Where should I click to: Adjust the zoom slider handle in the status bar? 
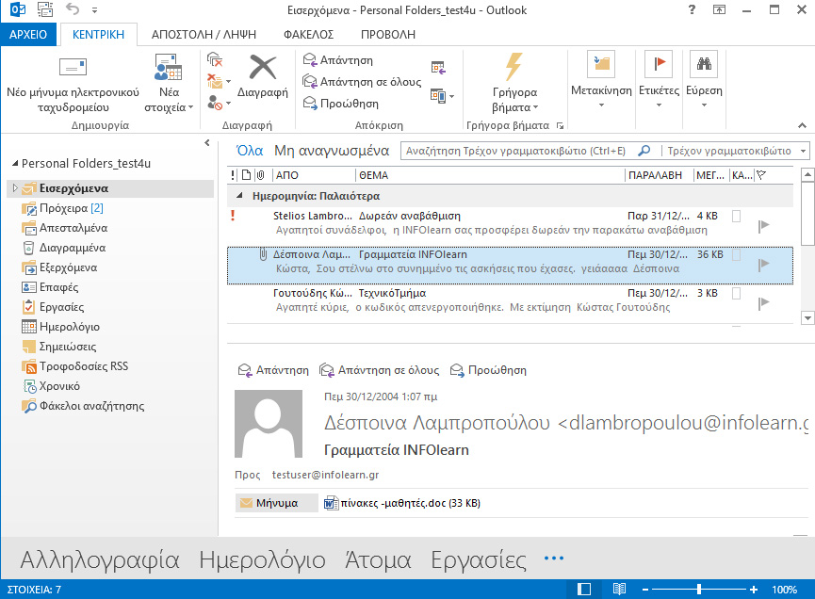coord(699,590)
